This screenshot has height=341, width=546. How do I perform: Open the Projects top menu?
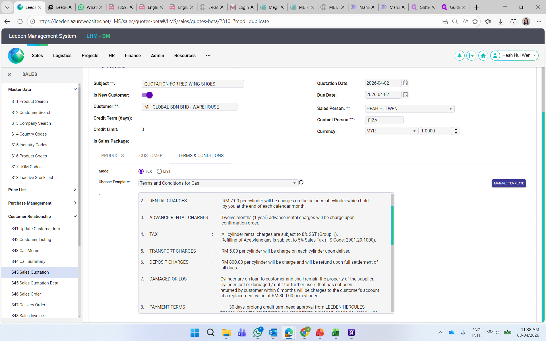[90, 56]
